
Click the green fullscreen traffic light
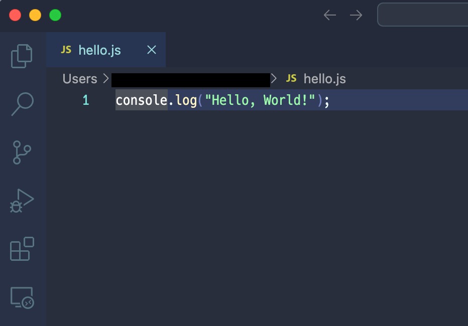point(54,15)
